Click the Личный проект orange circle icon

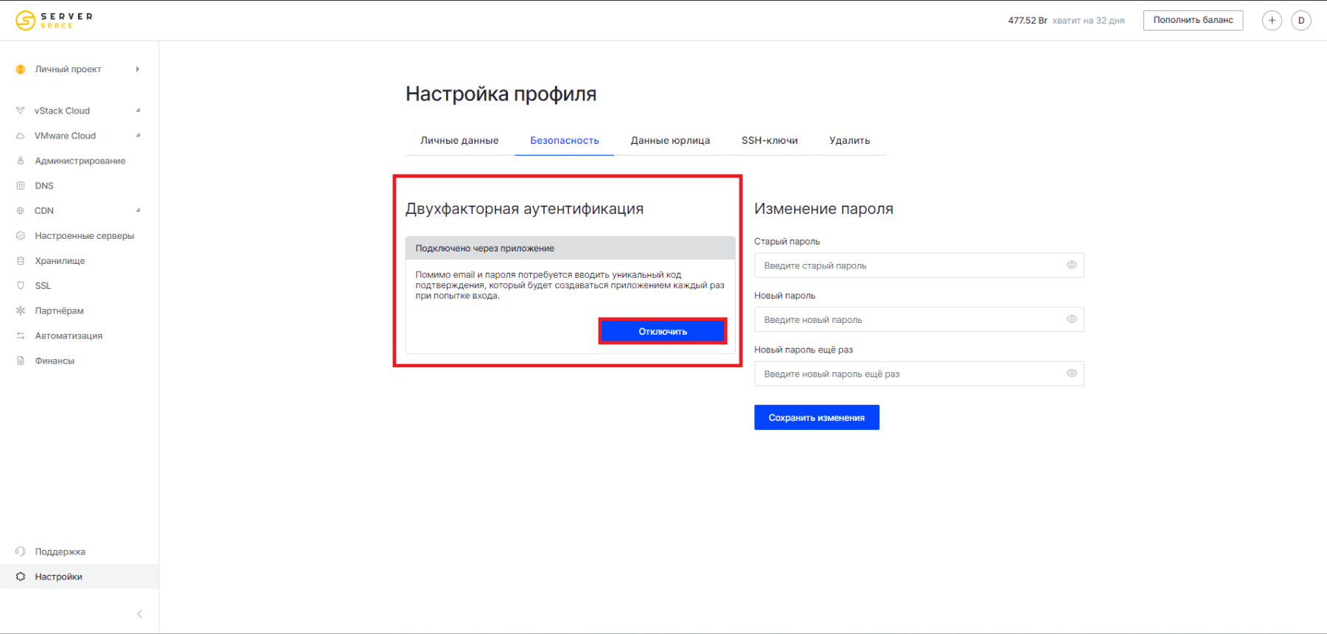21,69
